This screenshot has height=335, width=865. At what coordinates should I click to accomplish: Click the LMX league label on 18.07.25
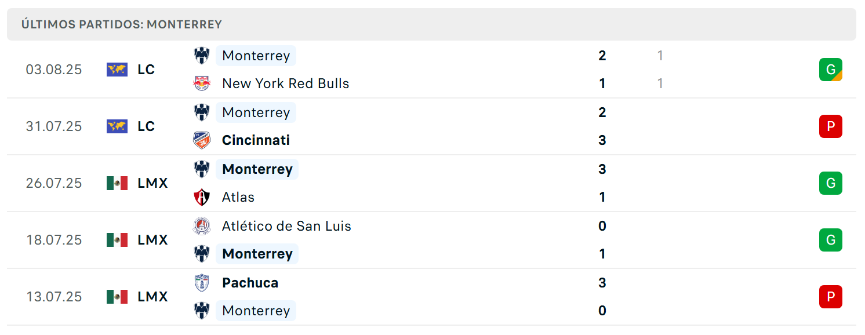pos(153,240)
